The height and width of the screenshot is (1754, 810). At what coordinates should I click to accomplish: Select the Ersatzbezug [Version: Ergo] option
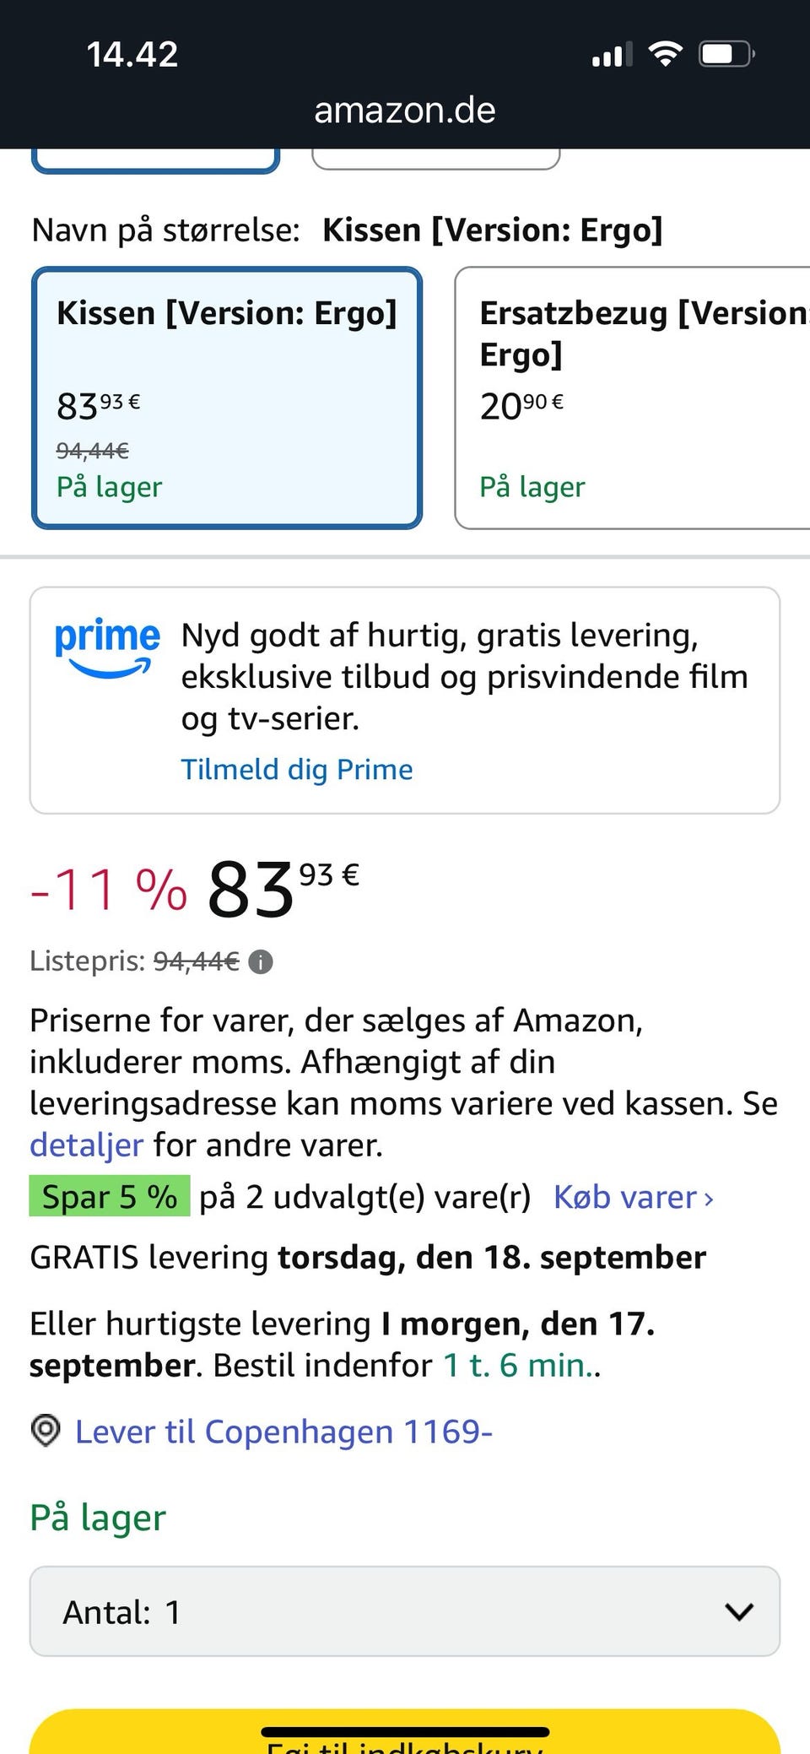point(633,398)
